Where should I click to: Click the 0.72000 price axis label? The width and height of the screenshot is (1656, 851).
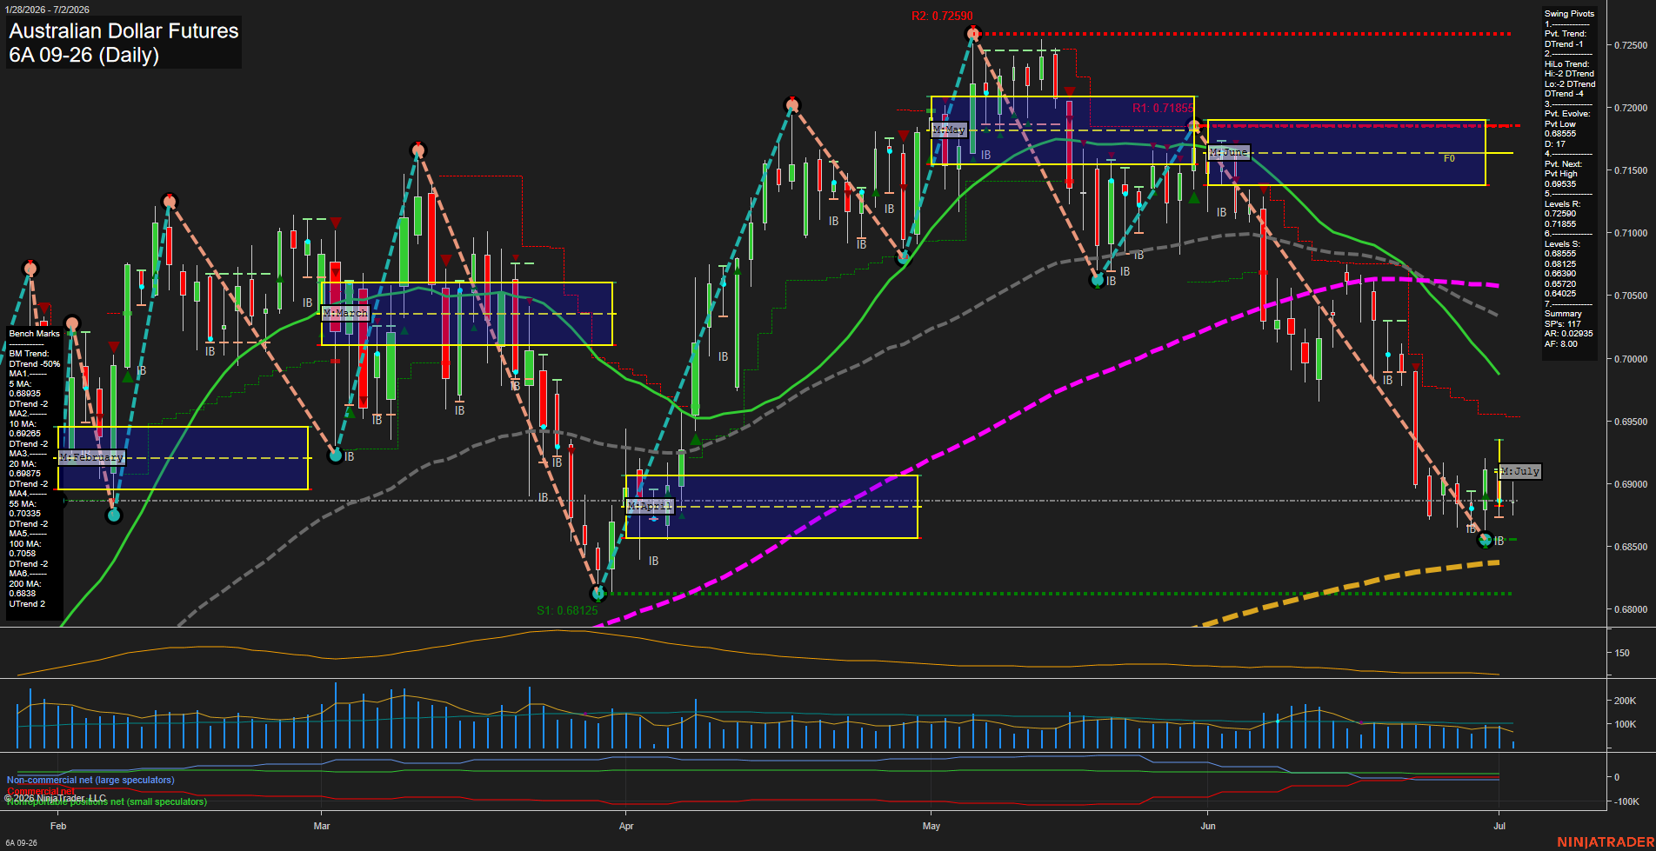pyautogui.click(x=1631, y=108)
